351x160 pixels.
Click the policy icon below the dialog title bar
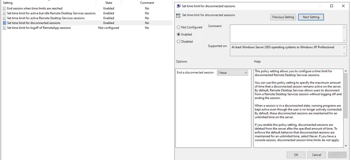point(179,15)
